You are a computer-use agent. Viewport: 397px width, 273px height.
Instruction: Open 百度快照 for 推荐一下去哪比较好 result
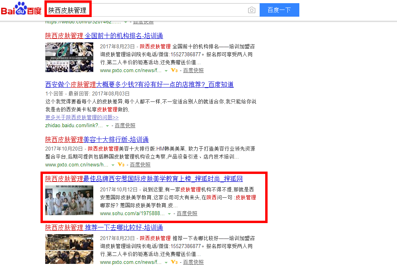pos(193,262)
